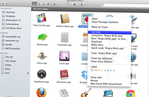The width and height of the screenshot is (149, 97).
Task: Remove label with the X box
Action: pyautogui.click(x=92, y=70)
